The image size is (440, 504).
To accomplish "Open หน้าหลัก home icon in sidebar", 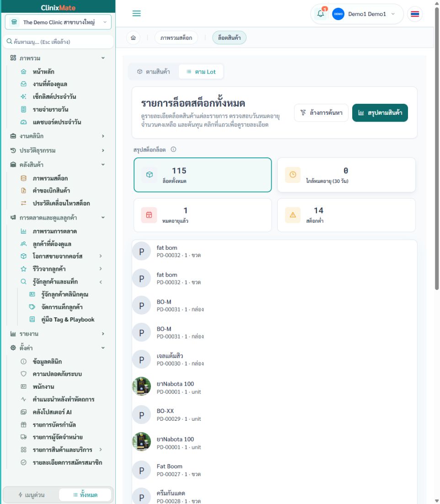I will (23, 72).
